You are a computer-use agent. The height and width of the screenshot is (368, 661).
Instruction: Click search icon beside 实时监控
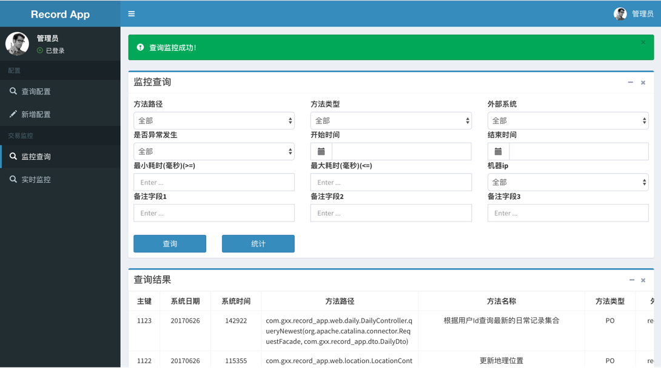[13, 179]
